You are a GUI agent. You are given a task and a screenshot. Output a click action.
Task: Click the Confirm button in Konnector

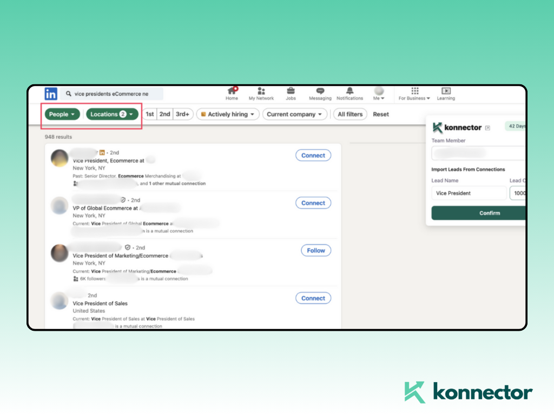478,213
